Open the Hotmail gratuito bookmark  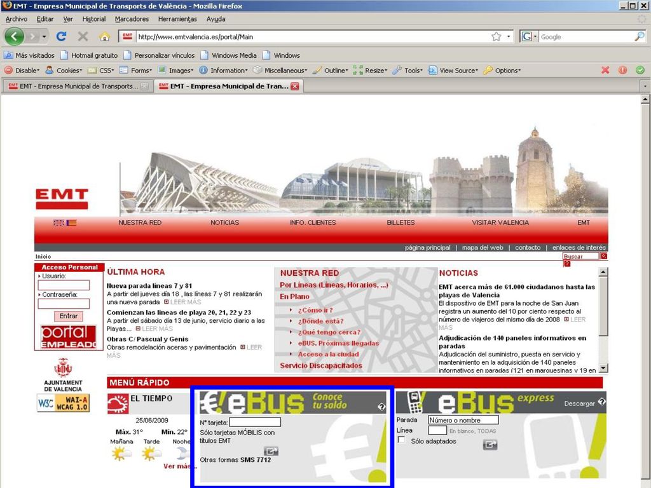pyautogui.click(x=89, y=55)
